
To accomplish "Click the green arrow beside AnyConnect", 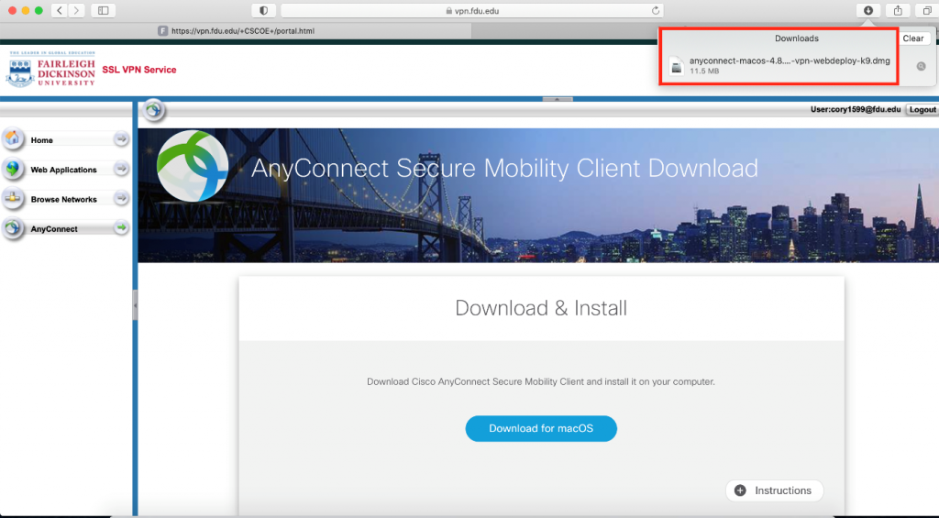I will pos(122,227).
